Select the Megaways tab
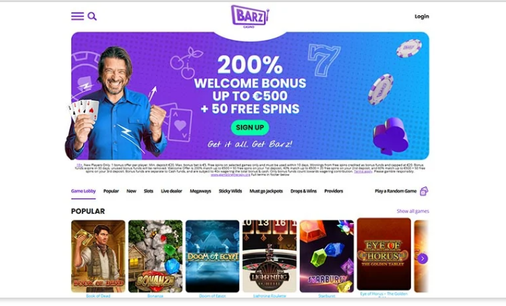506x306 pixels. pos(200,191)
